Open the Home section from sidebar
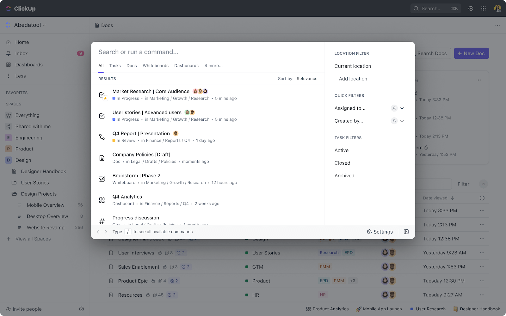 coord(22,42)
